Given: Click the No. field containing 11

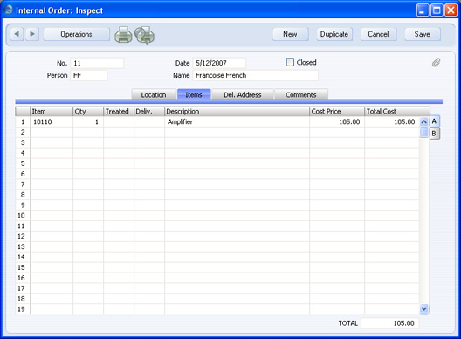Looking at the screenshot, I should (x=97, y=63).
